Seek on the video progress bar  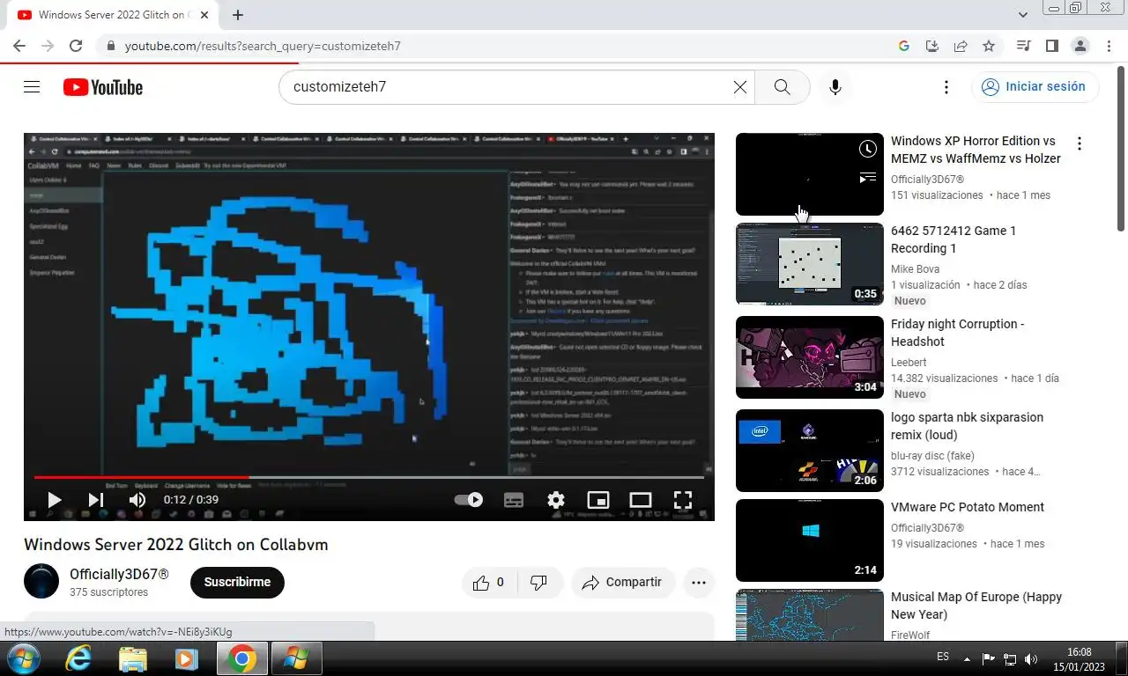[369, 477]
